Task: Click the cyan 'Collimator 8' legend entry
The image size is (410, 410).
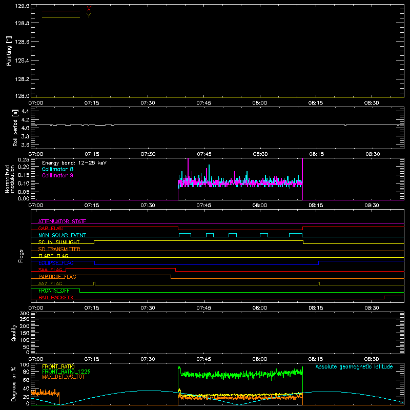Action: tap(57, 169)
